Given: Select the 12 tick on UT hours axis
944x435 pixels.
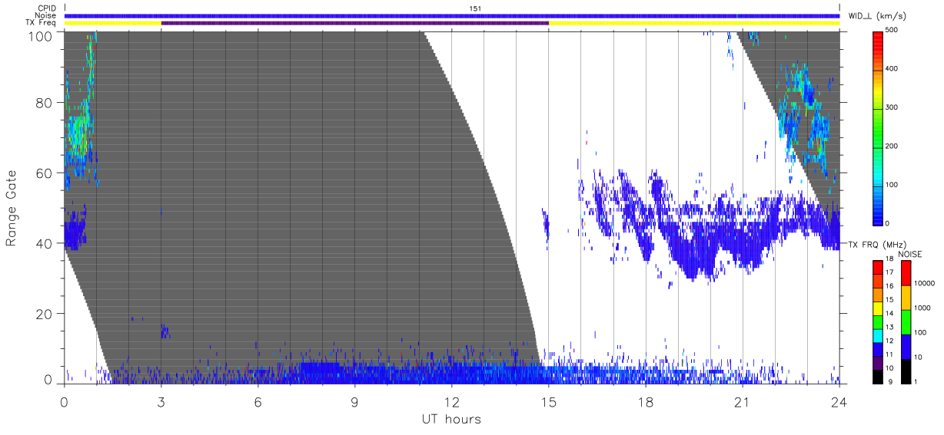Looking at the screenshot, I should pyautogui.click(x=451, y=402).
